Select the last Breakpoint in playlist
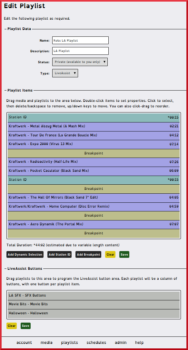Image resolution: width=188 pixels, height=350 pixels. 94,233
